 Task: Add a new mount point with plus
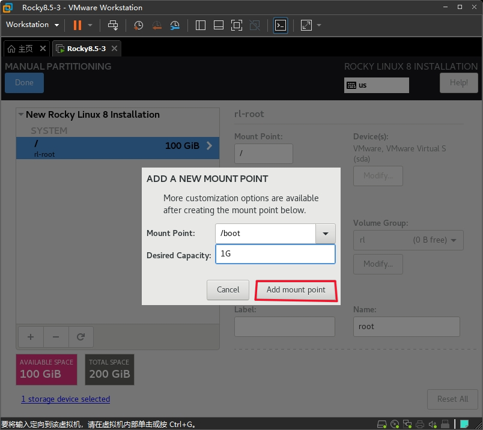click(31, 337)
